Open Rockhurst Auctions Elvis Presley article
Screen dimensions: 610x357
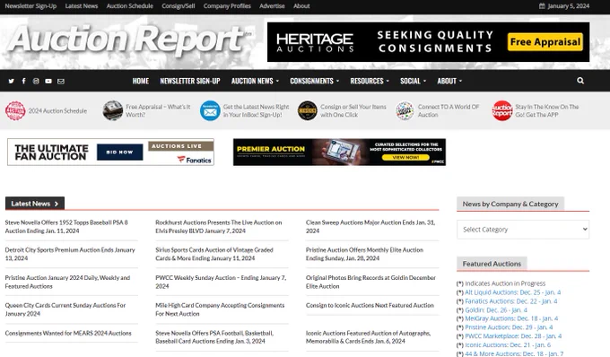click(x=219, y=226)
